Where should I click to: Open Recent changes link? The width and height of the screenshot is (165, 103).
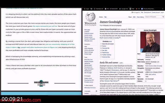[x=88, y=52]
